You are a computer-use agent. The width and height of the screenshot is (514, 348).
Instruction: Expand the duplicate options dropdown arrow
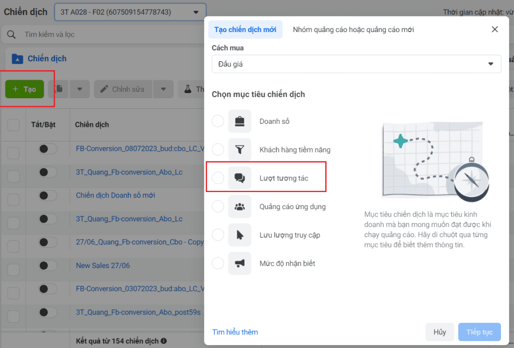click(79, 89)
